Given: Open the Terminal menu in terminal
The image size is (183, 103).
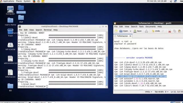Looking at the screenshot, I should tap(47, 30).
